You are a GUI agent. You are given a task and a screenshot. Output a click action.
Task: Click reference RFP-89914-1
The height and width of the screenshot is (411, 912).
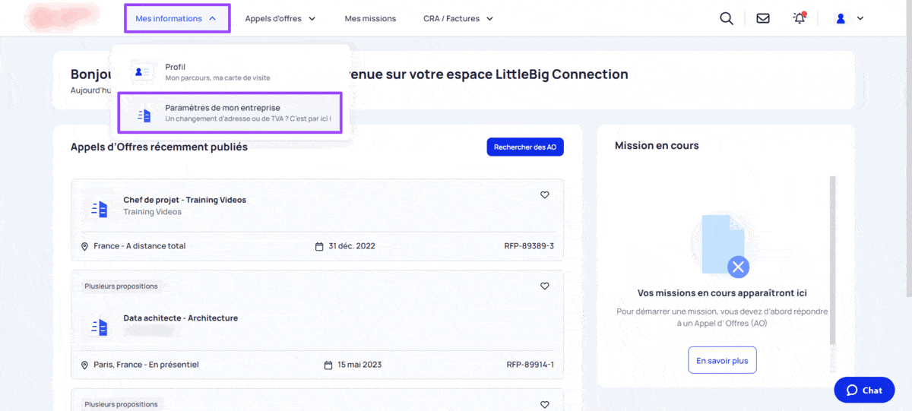(530, 365)
